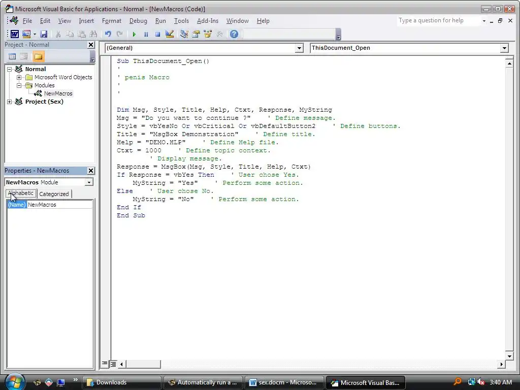Switch to sex.docm Word taskbar button
Image resolution: width=520 pixels, height=390 pixels.
[285, 382]
